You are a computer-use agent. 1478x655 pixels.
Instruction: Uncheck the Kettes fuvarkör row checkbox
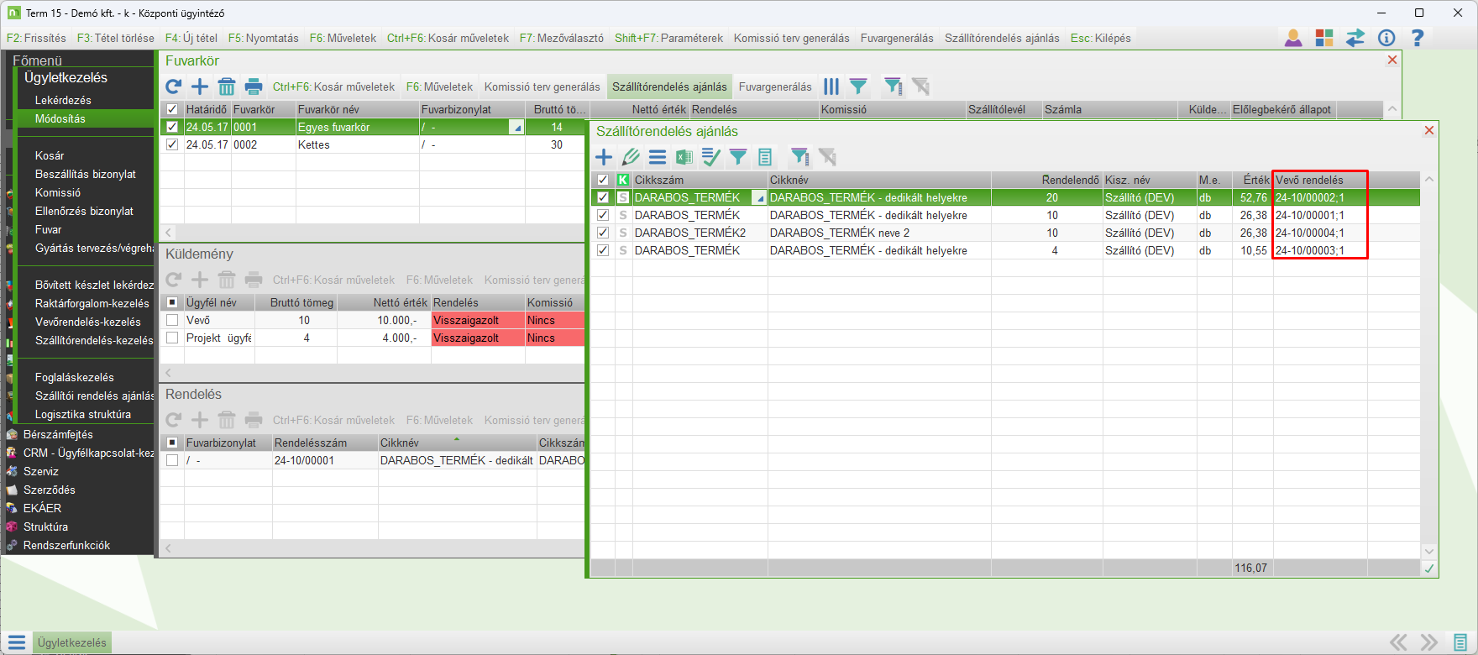point(172,144)
